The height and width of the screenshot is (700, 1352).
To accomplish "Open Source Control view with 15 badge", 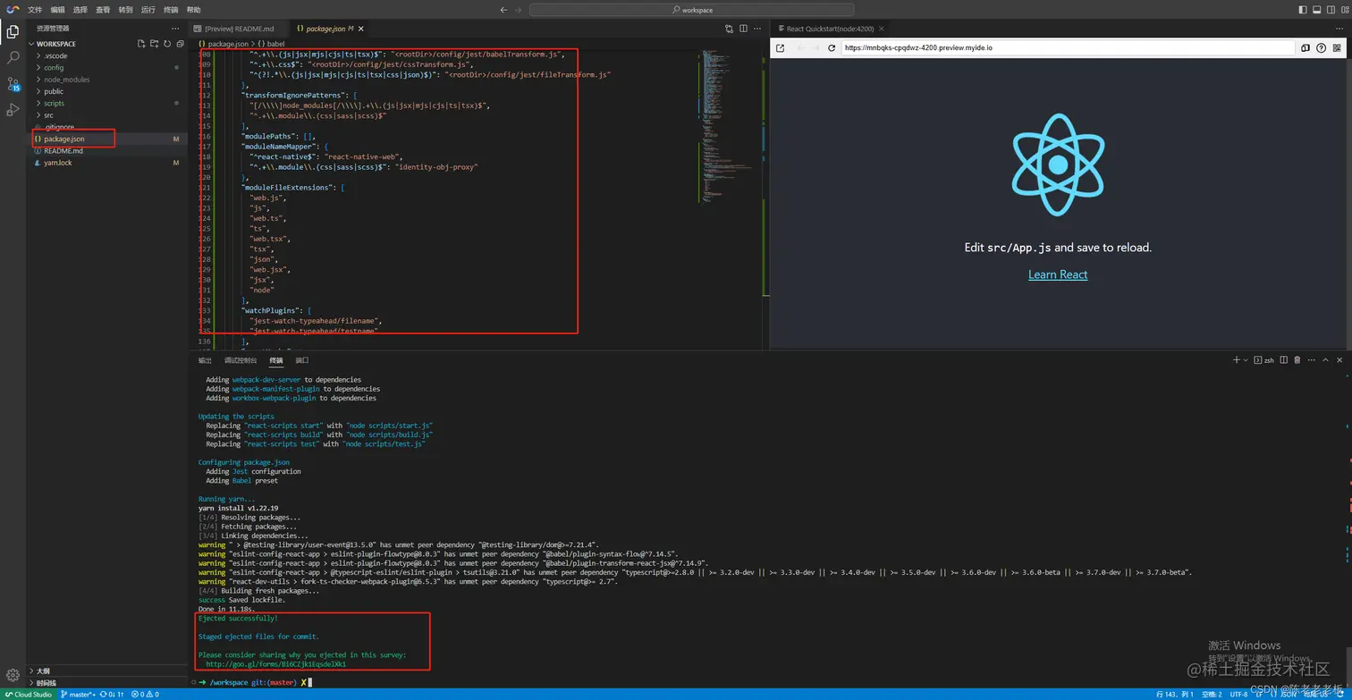I will [x=13, y=84].
